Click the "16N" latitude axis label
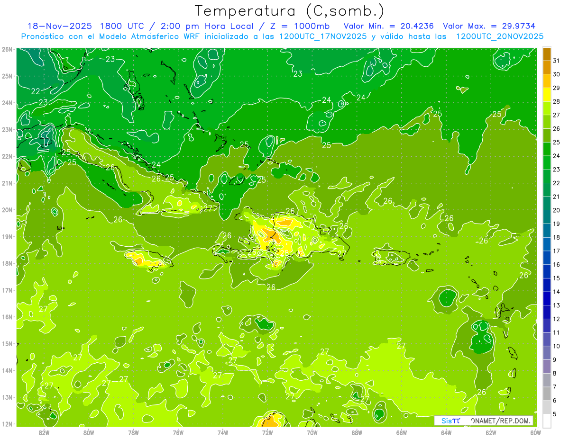 point(7,317)
